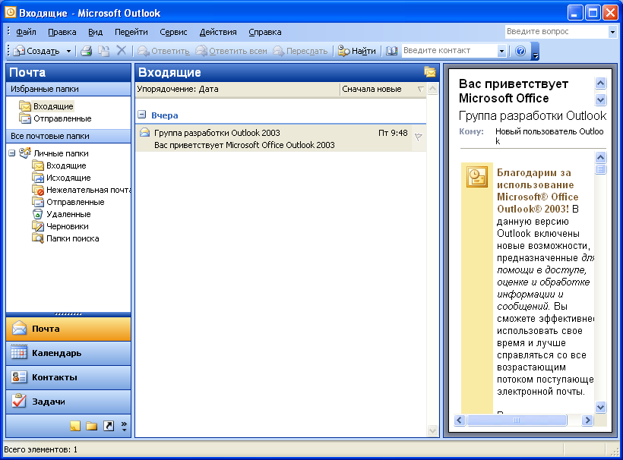Open Notes icon in navigation pane bottom
Image resolution: width=623 pixels, height=460 pixels.
pyautogui.click(x=75, y=426)
